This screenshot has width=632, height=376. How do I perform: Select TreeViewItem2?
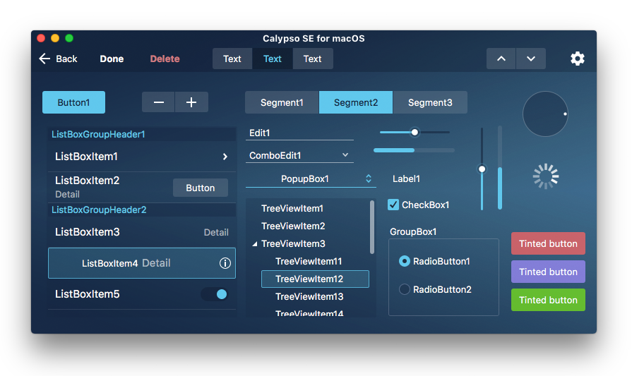click(293, 226)
